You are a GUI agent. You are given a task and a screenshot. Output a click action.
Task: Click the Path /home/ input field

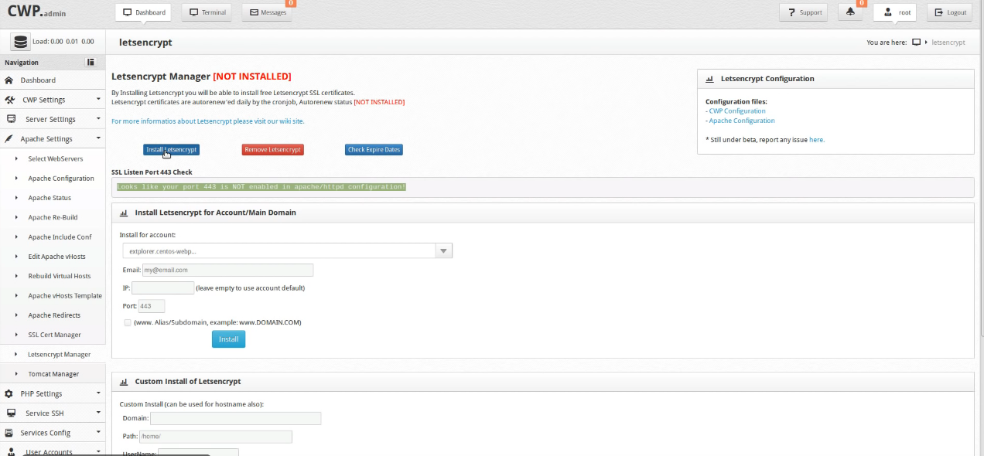pos(216,437)
